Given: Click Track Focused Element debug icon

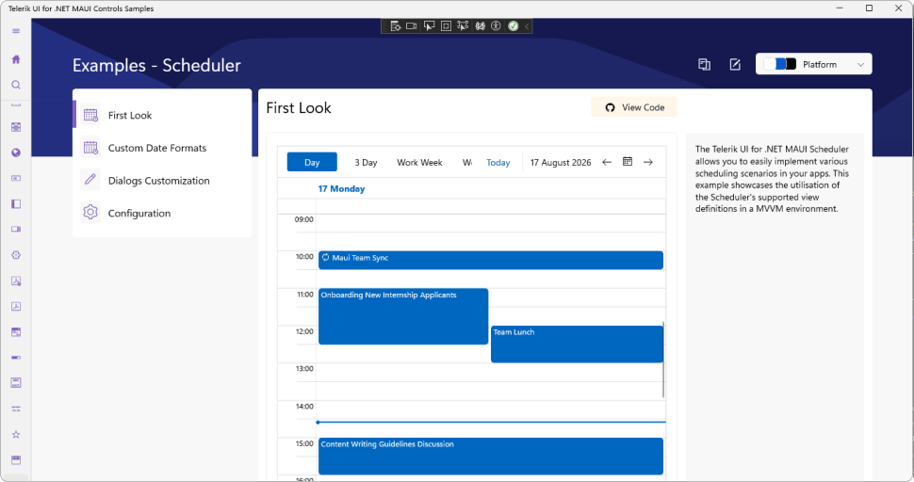Looking at the screenshot, I should point(463,25).
